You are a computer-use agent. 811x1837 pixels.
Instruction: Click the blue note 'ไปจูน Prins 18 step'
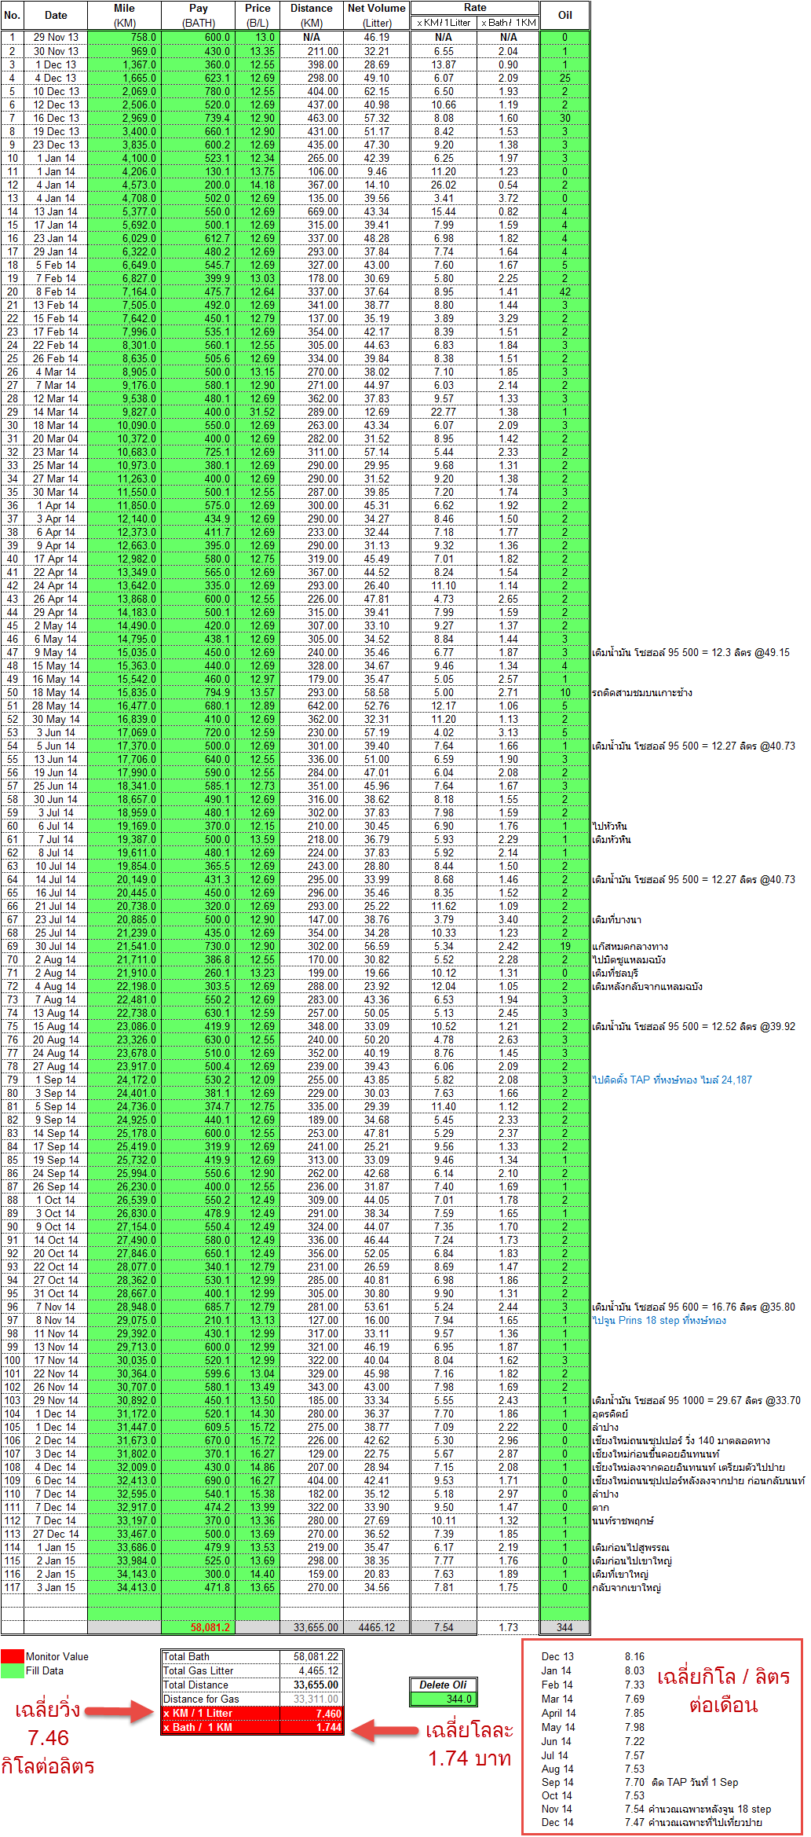click(x=659, y=1320)
